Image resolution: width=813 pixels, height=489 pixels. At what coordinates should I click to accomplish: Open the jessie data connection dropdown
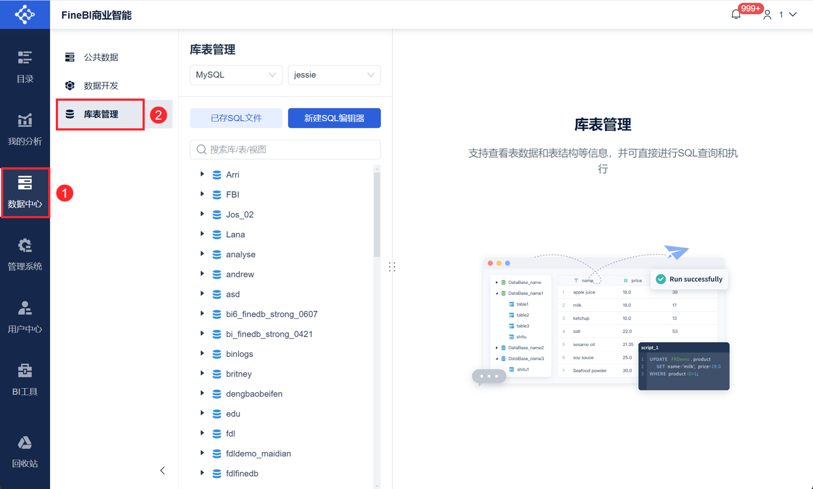coord(334,75)
